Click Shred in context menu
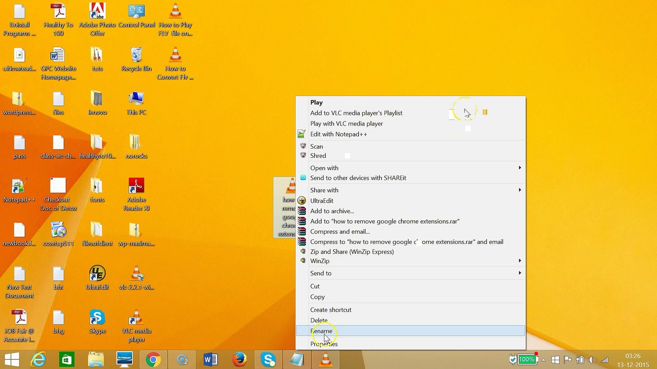The image size is (657, 369). pos(411,156)
